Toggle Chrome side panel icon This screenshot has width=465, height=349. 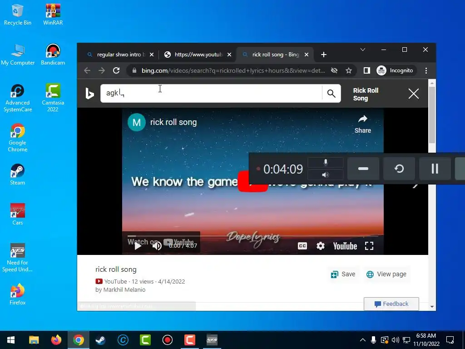pos(367,70)
